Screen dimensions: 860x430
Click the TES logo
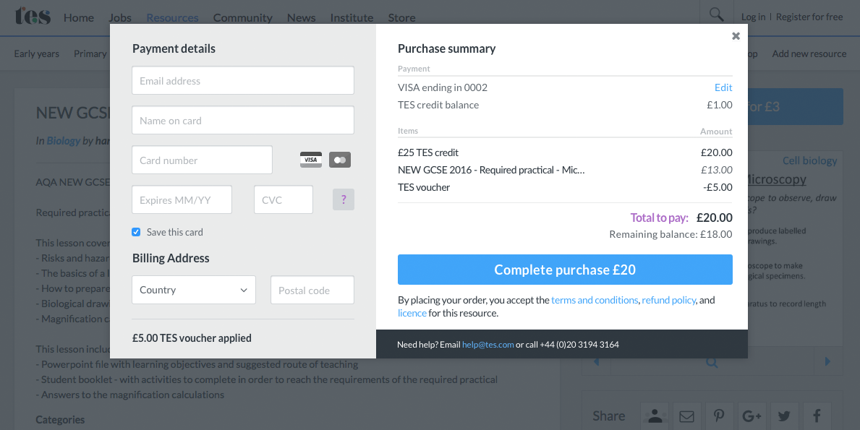tap(33, 16)
